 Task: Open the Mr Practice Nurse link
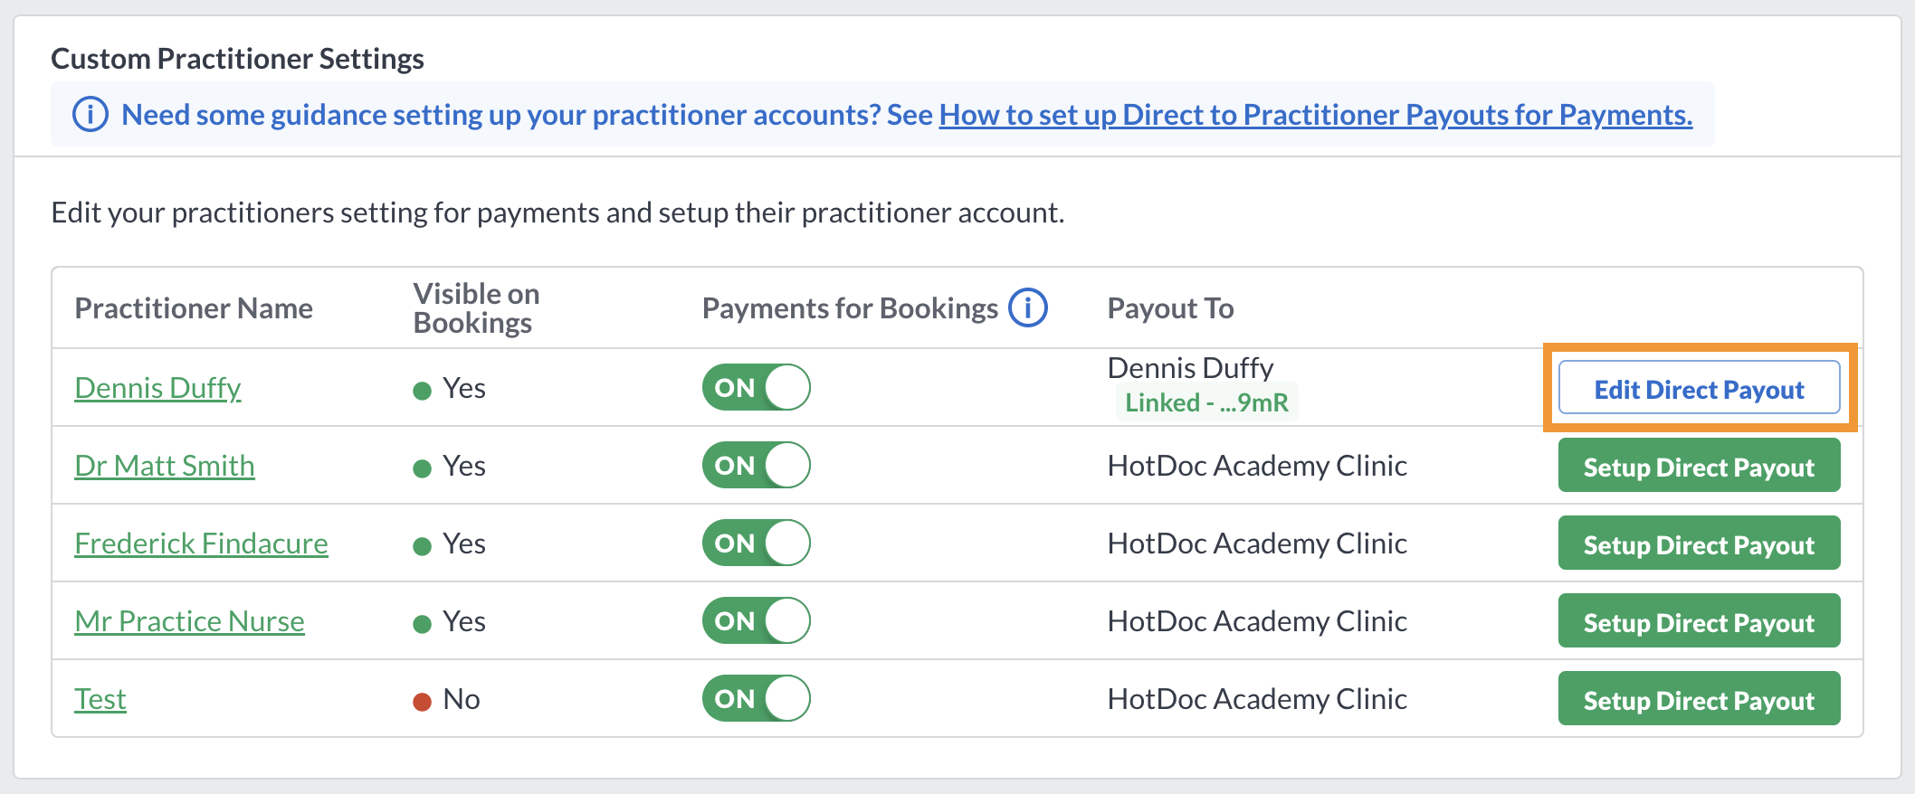click(189, 621)
